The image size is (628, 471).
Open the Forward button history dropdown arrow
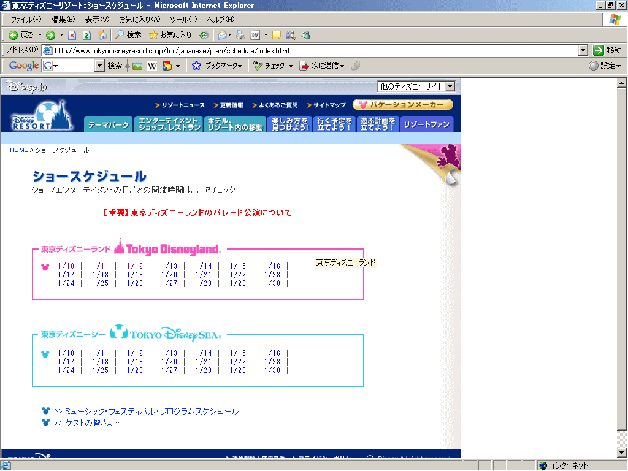(61, 35)
